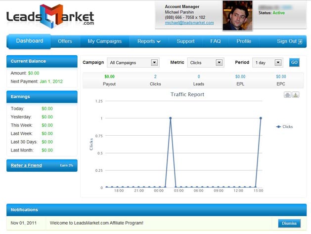Screen dimensions: 311x234
Task: Click the Refer a Friend link
Action: pos(26,165)
